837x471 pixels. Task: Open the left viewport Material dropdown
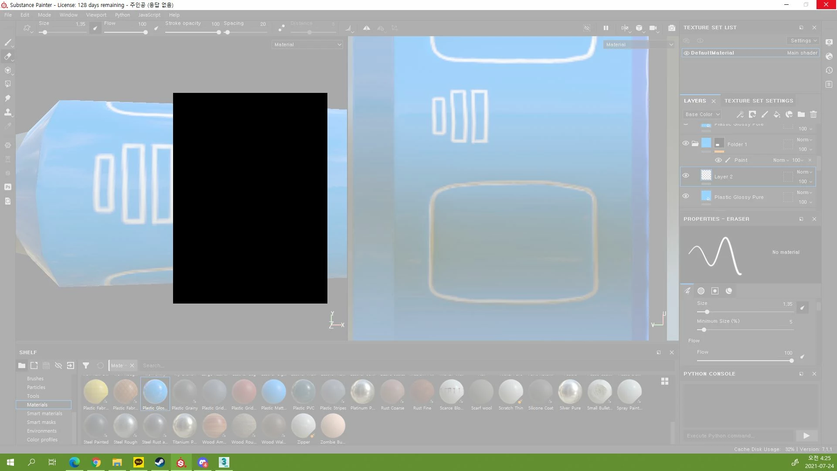pyautogui.click(x=307, y=44)
